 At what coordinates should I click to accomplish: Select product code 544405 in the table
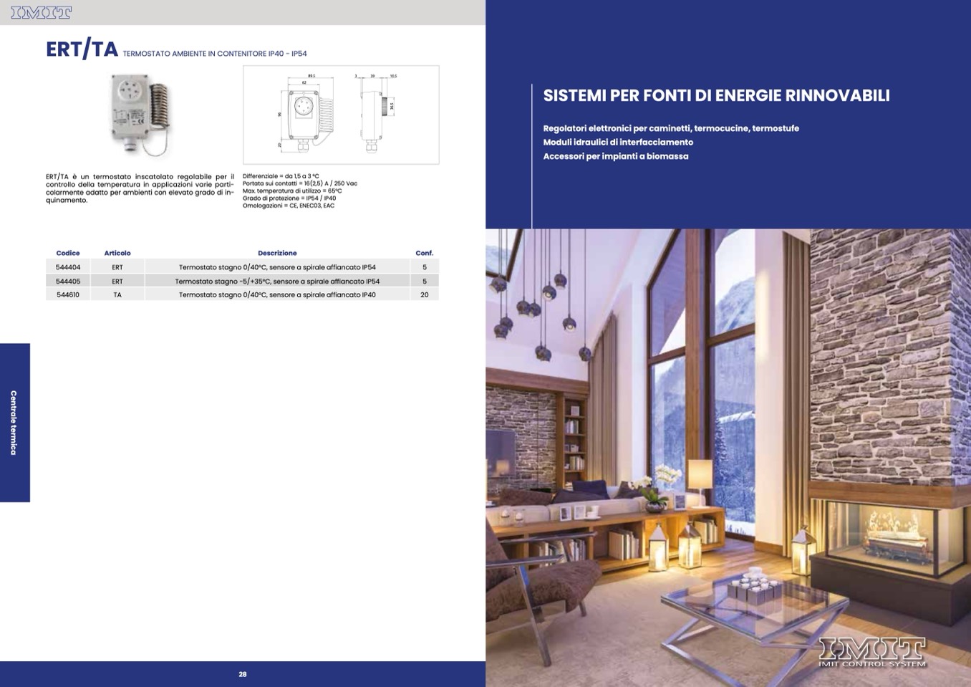coord(68,282)
